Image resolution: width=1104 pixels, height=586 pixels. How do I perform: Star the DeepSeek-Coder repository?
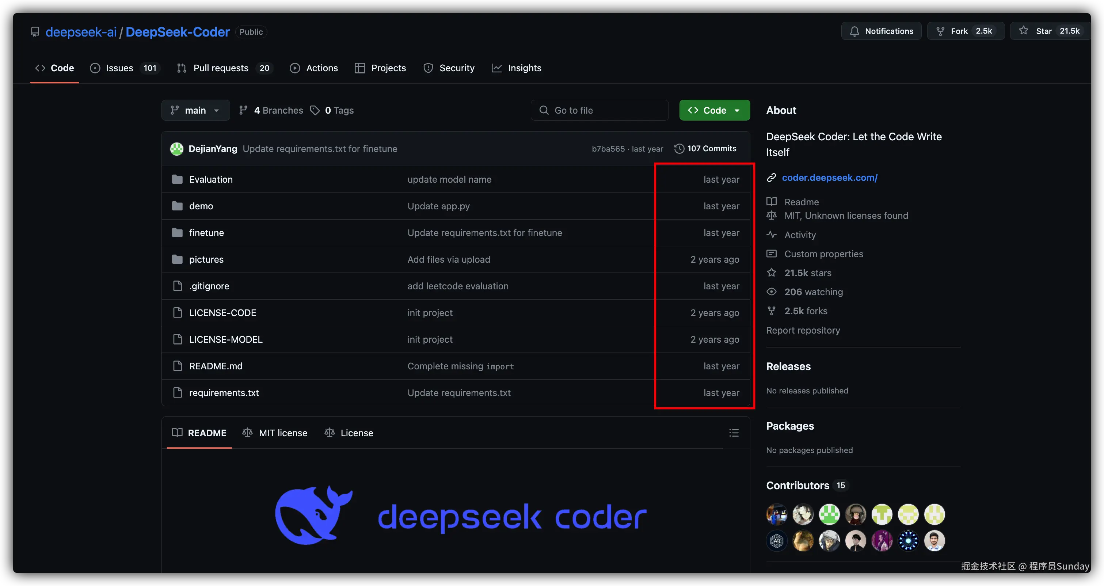(x=1050, y=31)
